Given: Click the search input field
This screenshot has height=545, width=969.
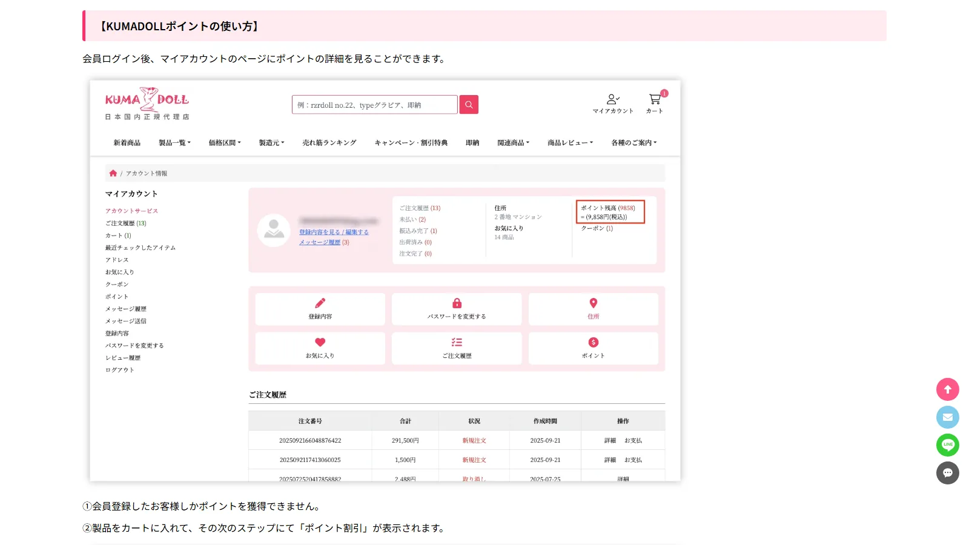Looking at the screenshot, I should tap(374, 105).
